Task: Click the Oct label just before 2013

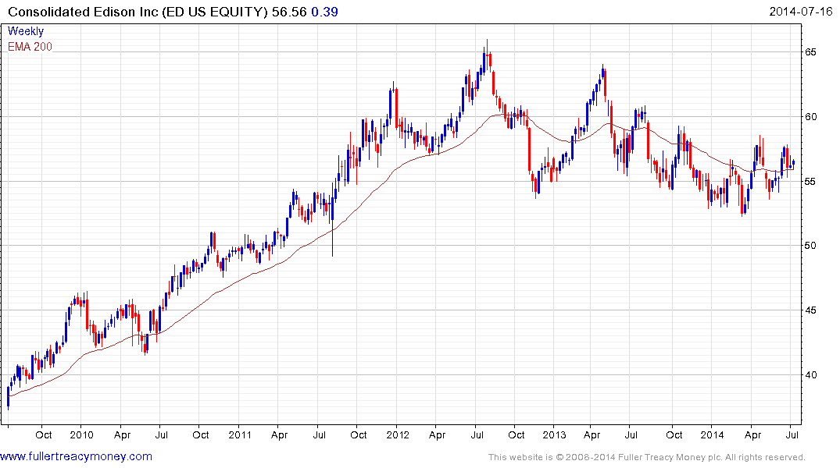Action: pyautogui.click(x=516, y=434)
